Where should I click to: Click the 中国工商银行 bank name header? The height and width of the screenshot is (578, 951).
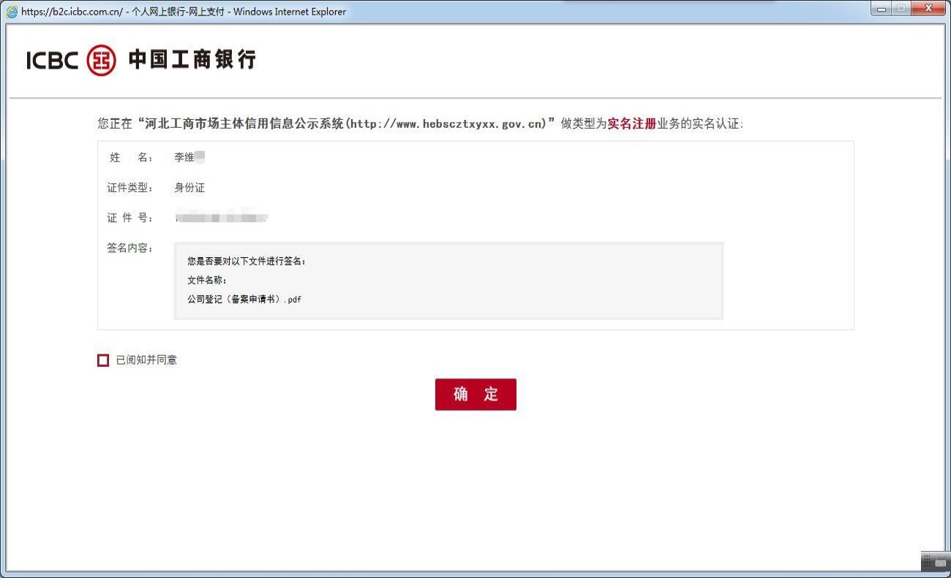click(192, 60)
